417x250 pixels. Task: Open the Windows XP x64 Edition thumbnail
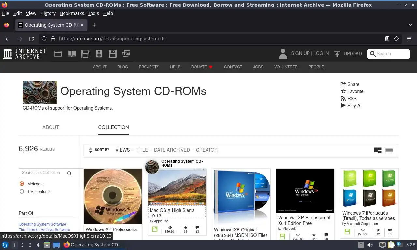305,190
